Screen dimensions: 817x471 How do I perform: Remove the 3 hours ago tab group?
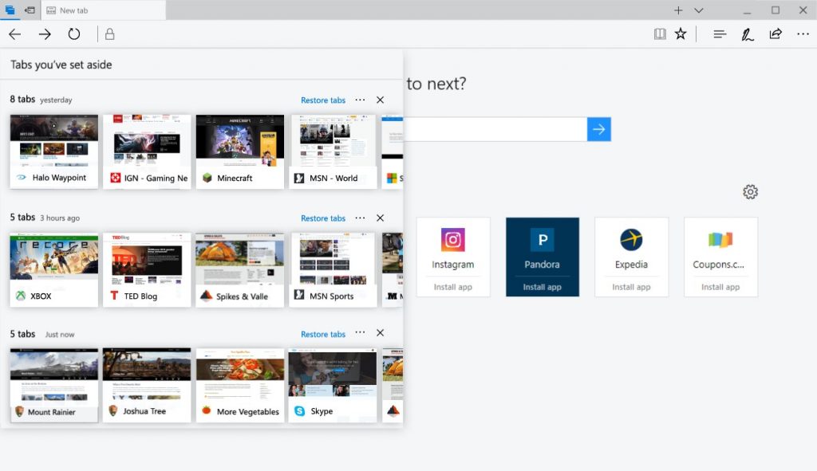pos(381,218)
